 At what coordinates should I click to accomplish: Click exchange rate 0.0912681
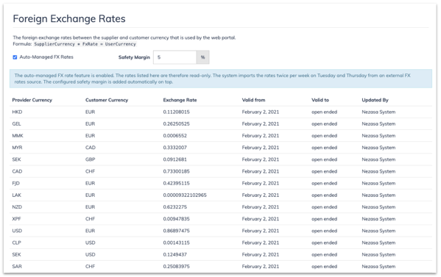click(175, 159)
